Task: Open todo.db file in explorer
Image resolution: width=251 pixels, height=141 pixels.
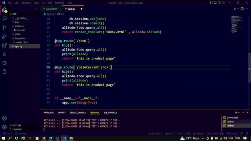Action: pyautogui.click(x=20, y=30)
